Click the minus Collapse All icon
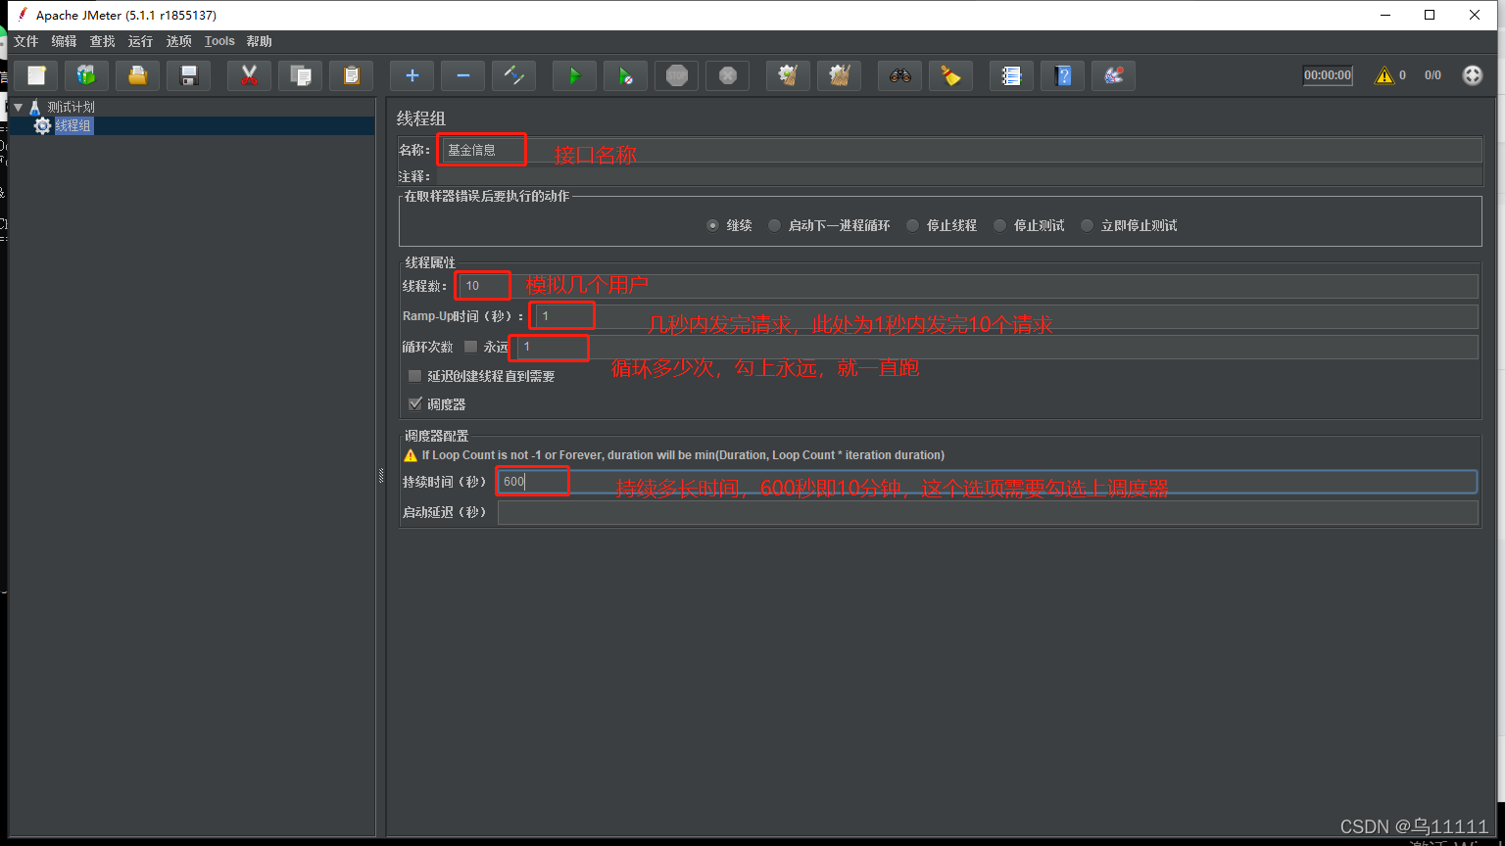 tap(463, 75)
